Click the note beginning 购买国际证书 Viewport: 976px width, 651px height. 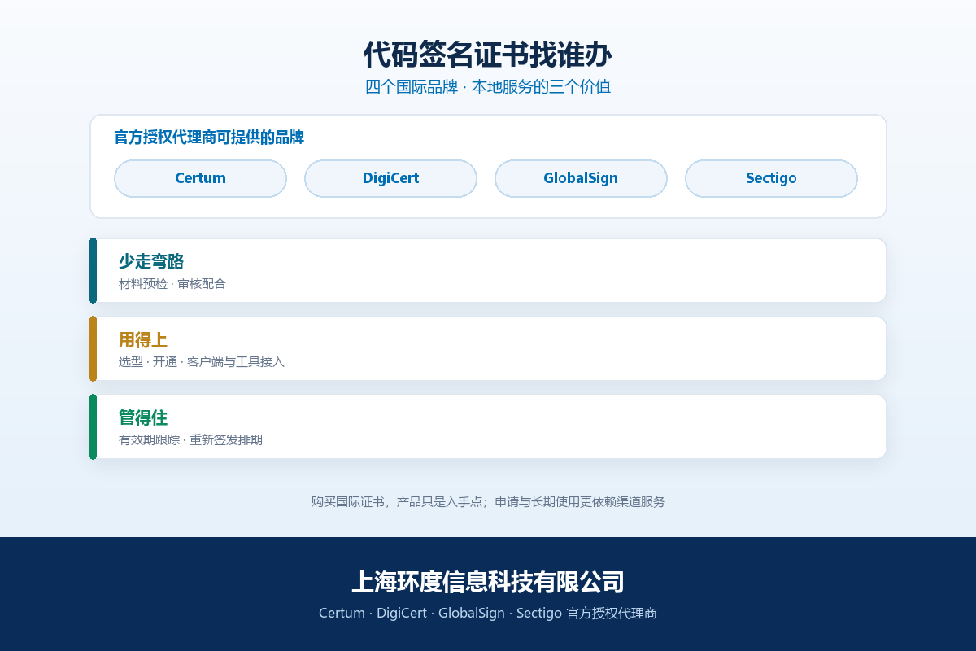pos(488,502)
